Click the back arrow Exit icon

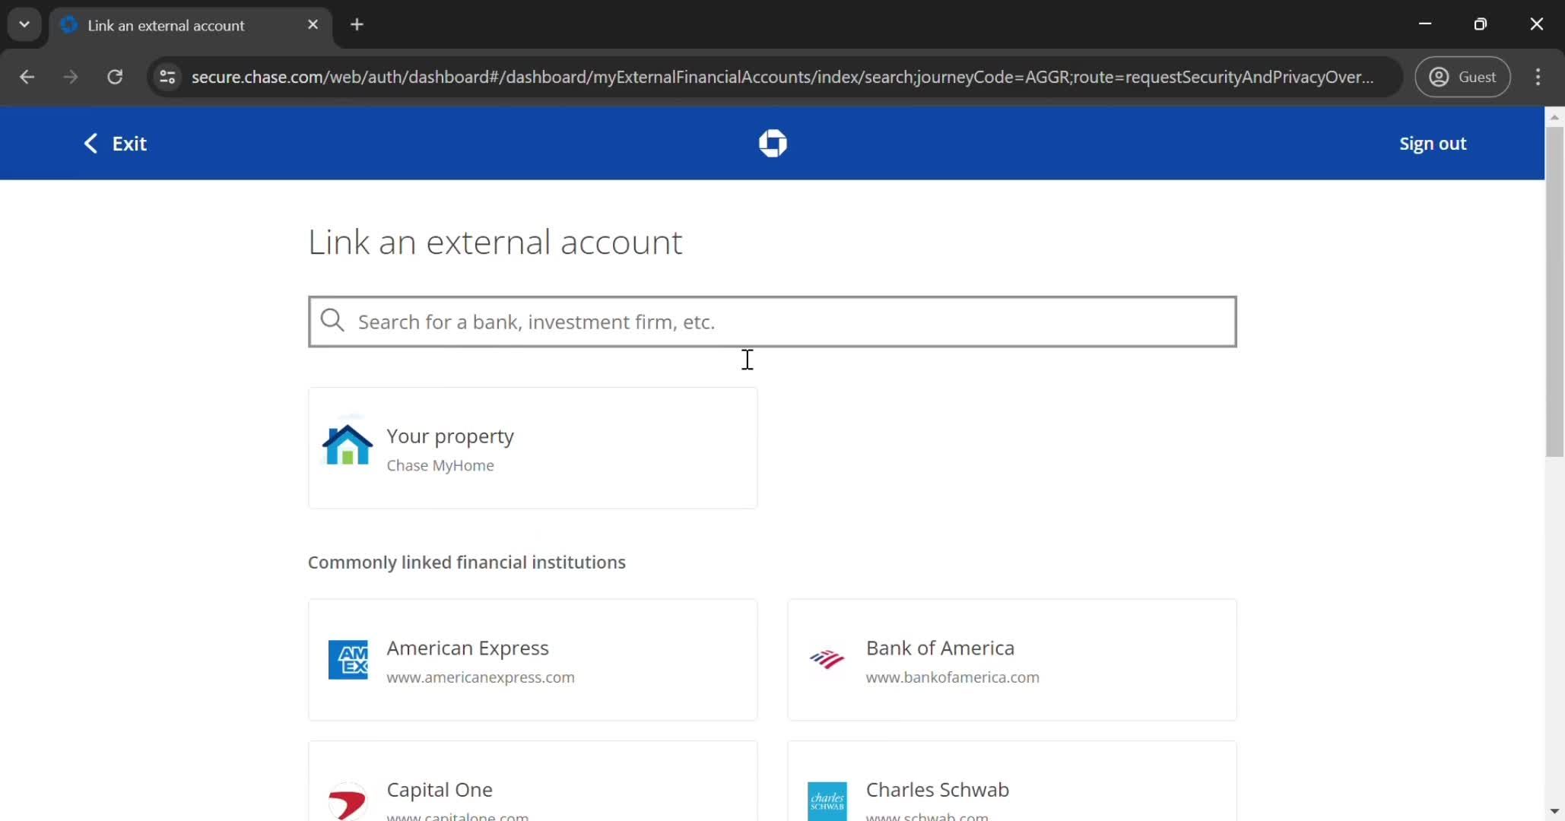91,143
